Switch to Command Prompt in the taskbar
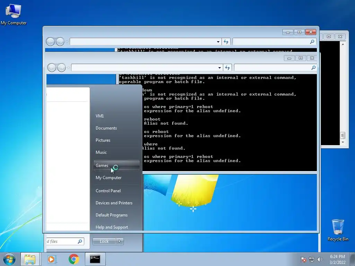 tap(95, 259)
